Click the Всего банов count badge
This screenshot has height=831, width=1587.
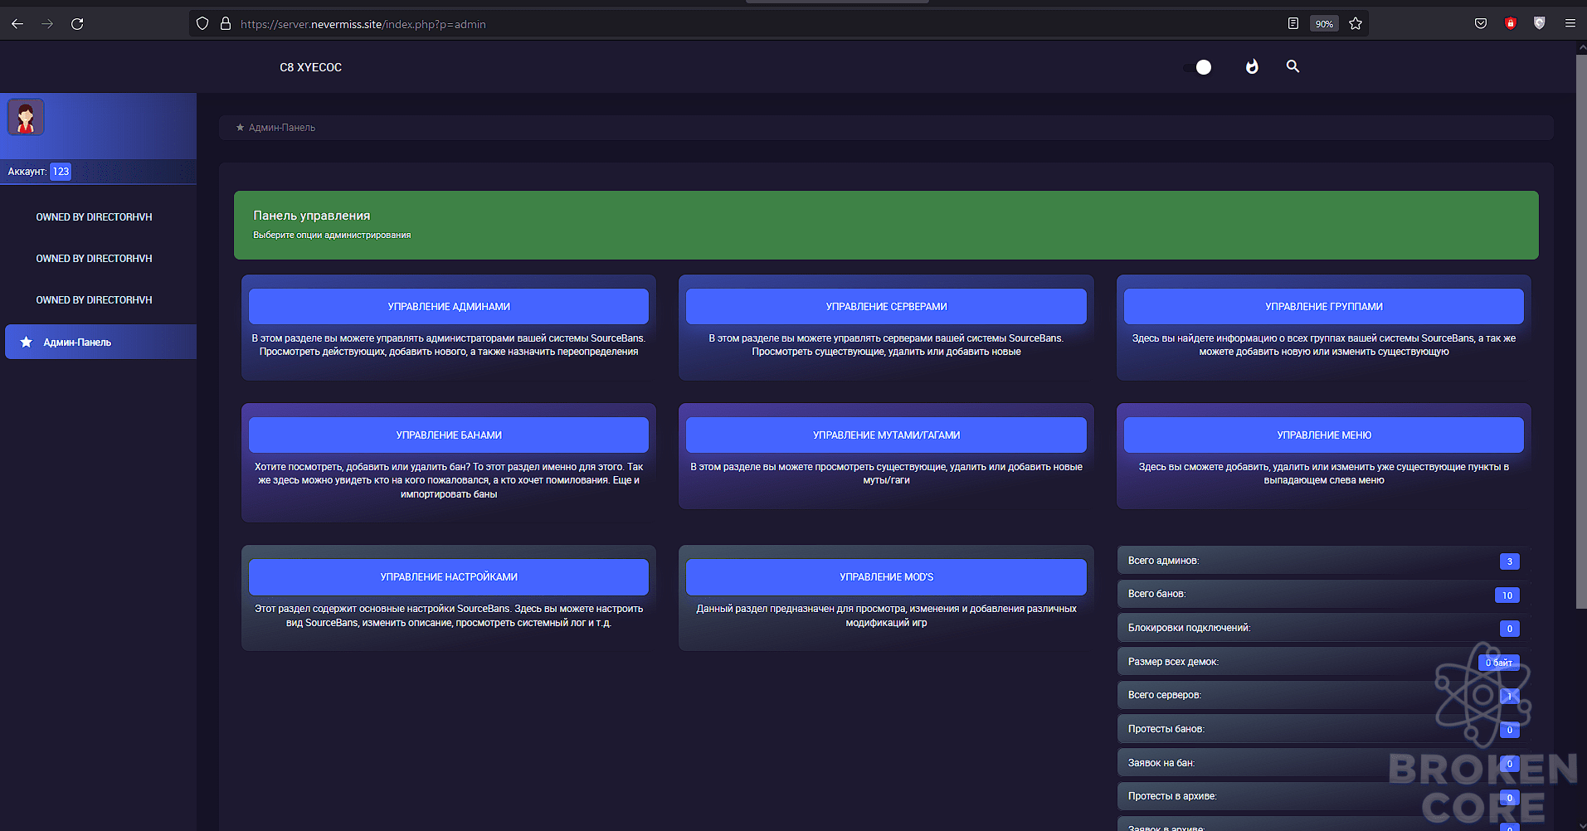coord(1507,595)
